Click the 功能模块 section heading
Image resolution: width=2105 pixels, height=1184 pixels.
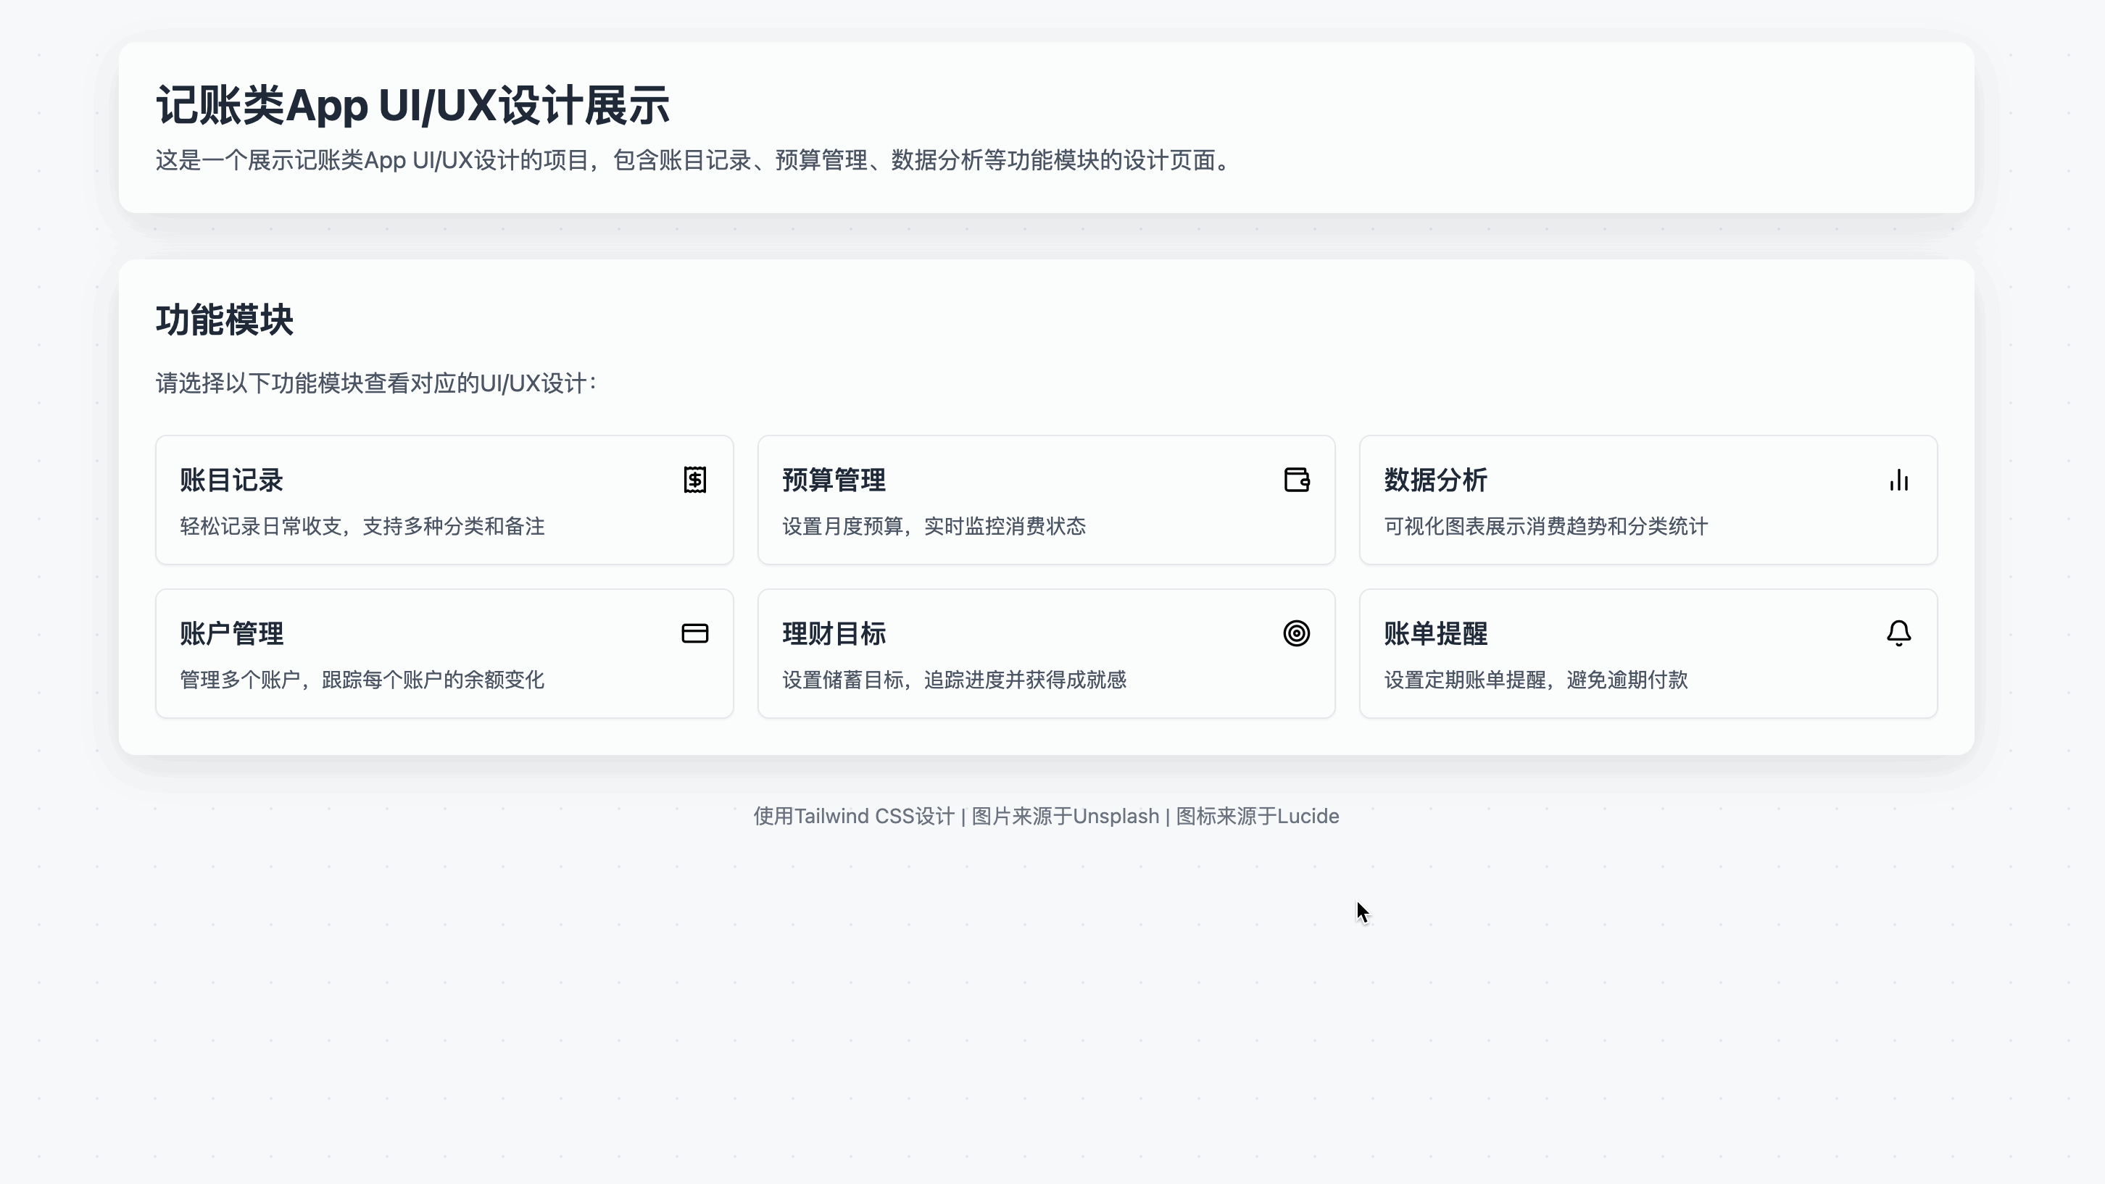pos(224,320)
